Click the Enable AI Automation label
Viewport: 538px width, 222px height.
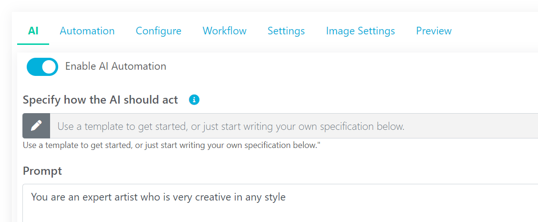pos(115,66)
